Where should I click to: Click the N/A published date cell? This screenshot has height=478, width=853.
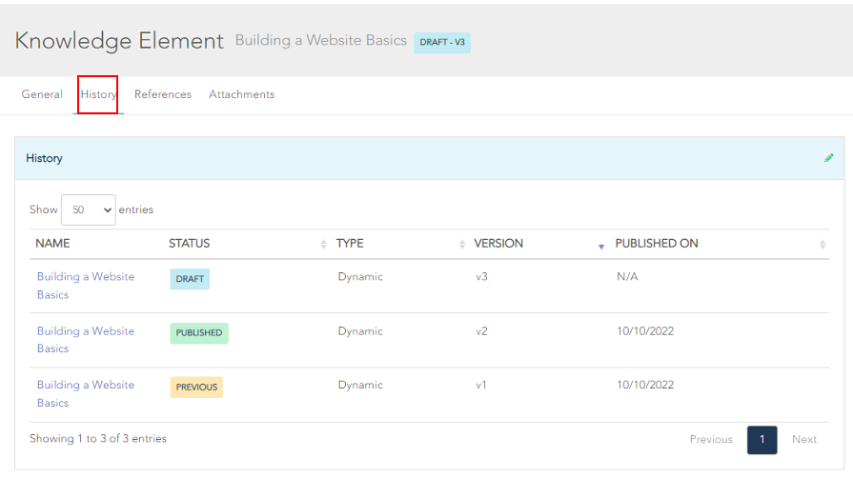tap(627, 277)
